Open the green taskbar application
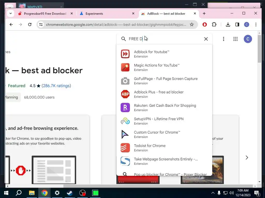This screenshot has width=265, height=198. (95, 193)
